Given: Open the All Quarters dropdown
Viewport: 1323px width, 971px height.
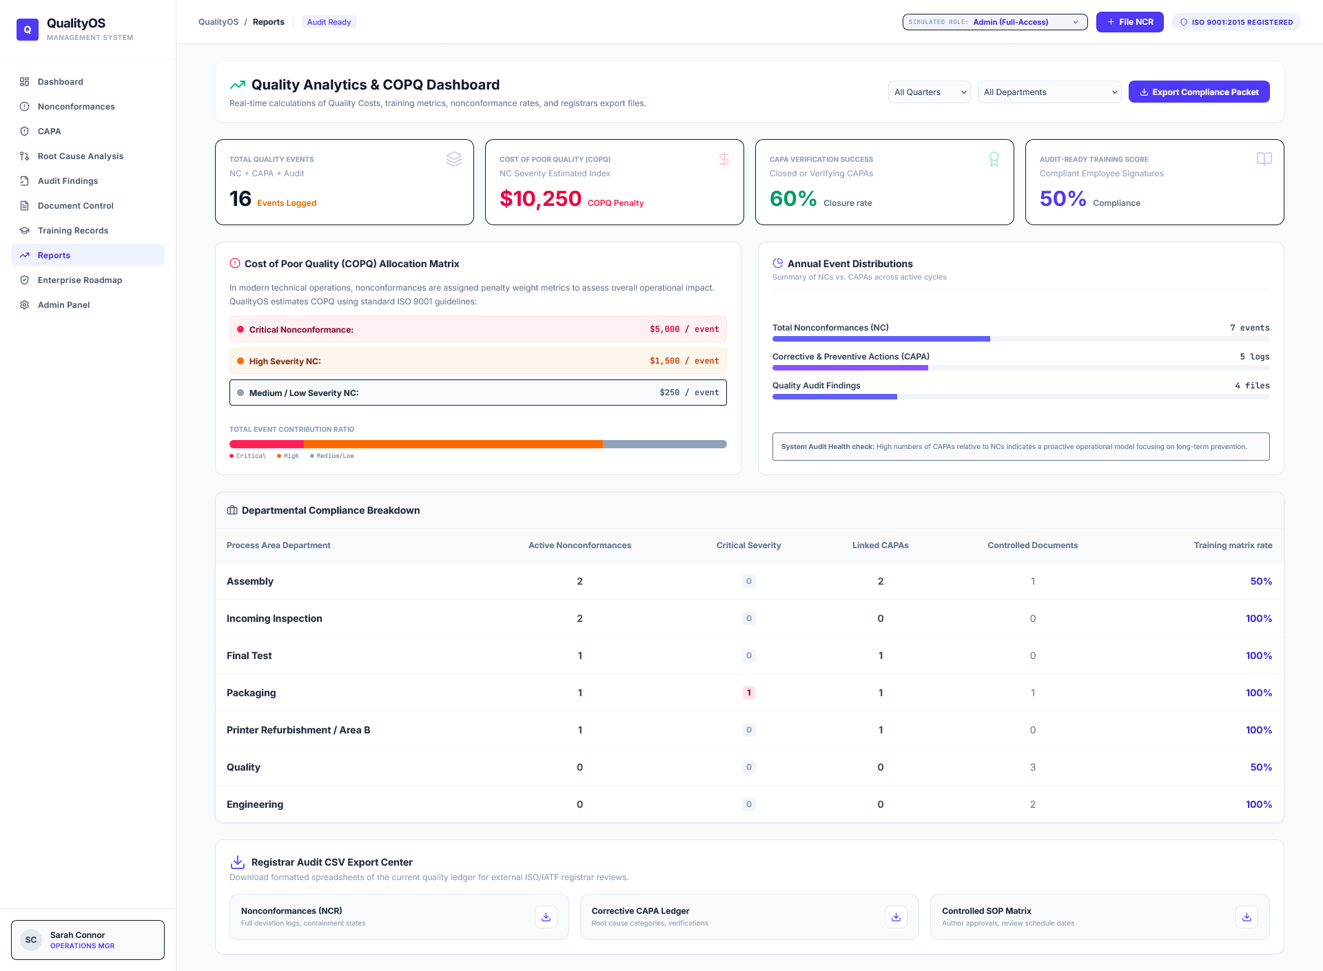Looking at the screenshot, I should click(x=930, y=92).
